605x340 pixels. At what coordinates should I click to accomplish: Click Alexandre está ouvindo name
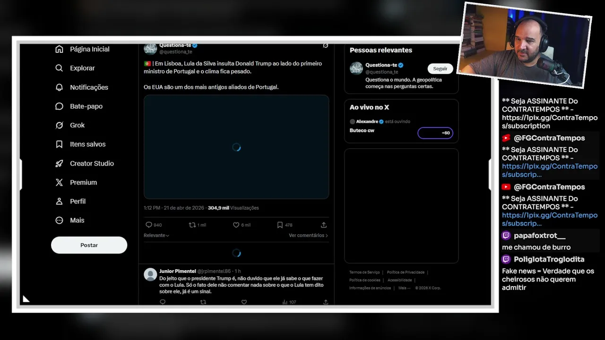(x=367, y=121)
